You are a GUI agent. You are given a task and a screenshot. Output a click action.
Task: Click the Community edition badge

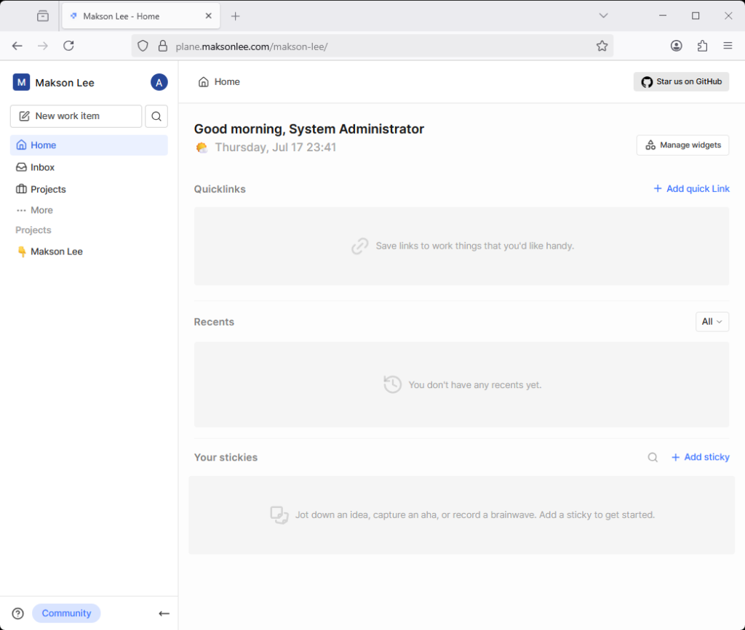tap(66, 613)
